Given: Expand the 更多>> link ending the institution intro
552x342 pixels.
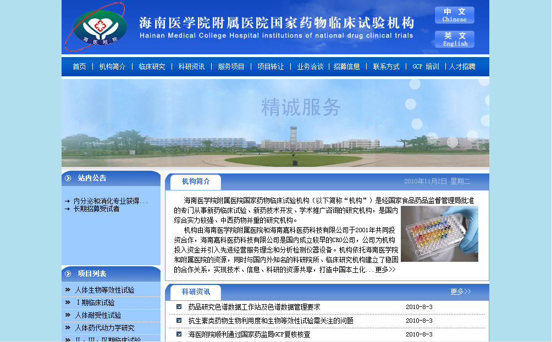Looking at the screenshot, I should [x=385, y=270].
